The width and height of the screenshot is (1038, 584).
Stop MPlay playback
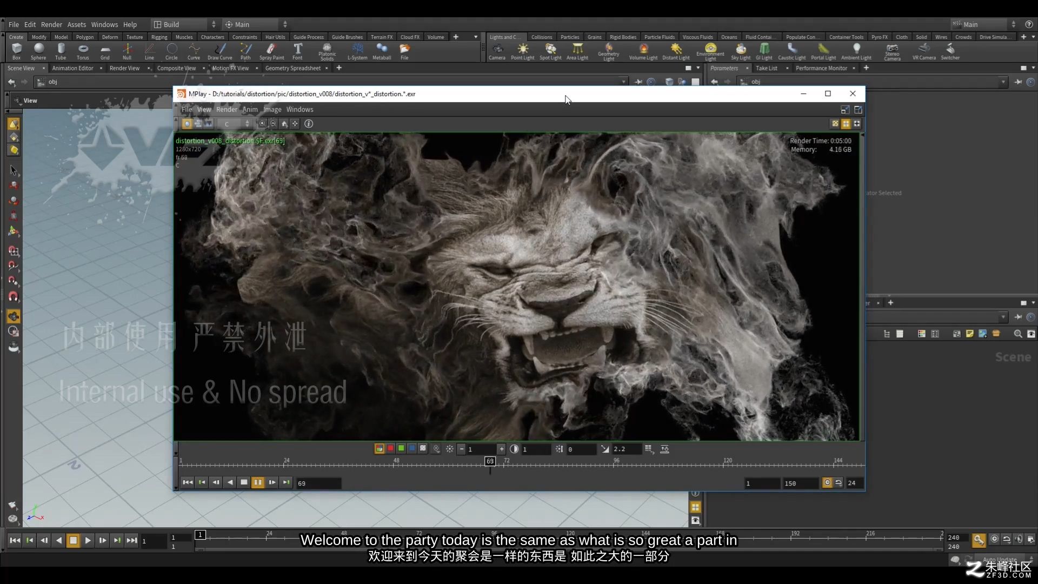[244, 482]
